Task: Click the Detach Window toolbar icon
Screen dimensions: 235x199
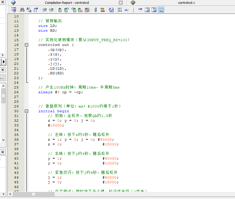Action: coord(14,10)
